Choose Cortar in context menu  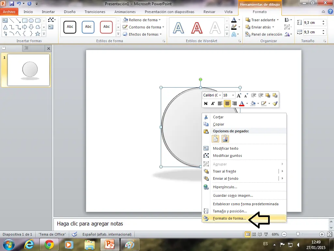pos(244,117)
